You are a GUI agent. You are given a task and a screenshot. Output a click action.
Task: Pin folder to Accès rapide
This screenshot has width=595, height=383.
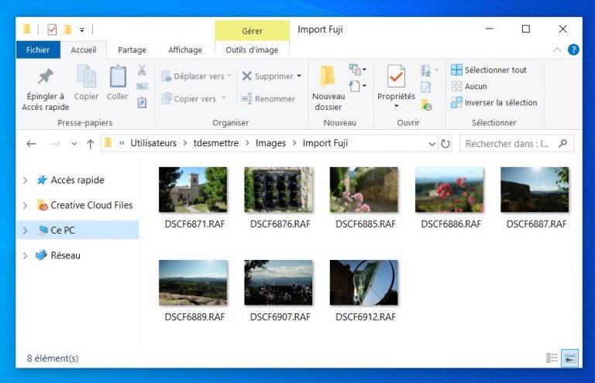45,90
